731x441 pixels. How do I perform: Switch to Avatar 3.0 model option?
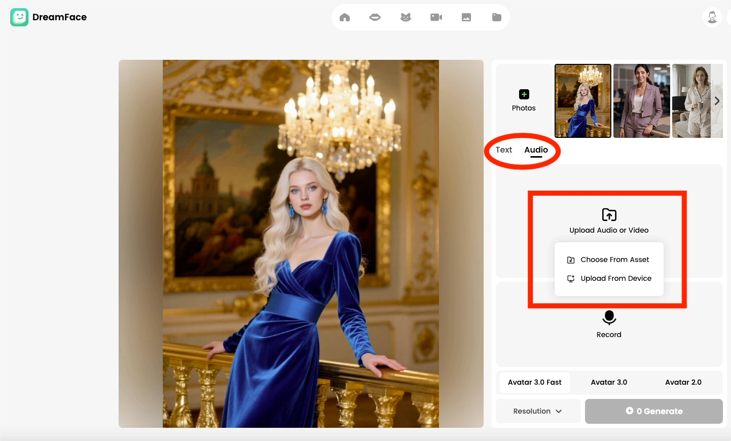click(x=609, y=382)
